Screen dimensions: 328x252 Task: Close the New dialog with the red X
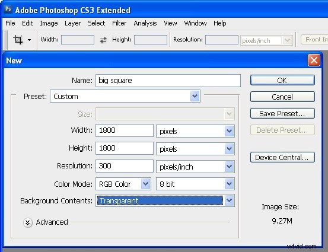click(x=314, y=60)
